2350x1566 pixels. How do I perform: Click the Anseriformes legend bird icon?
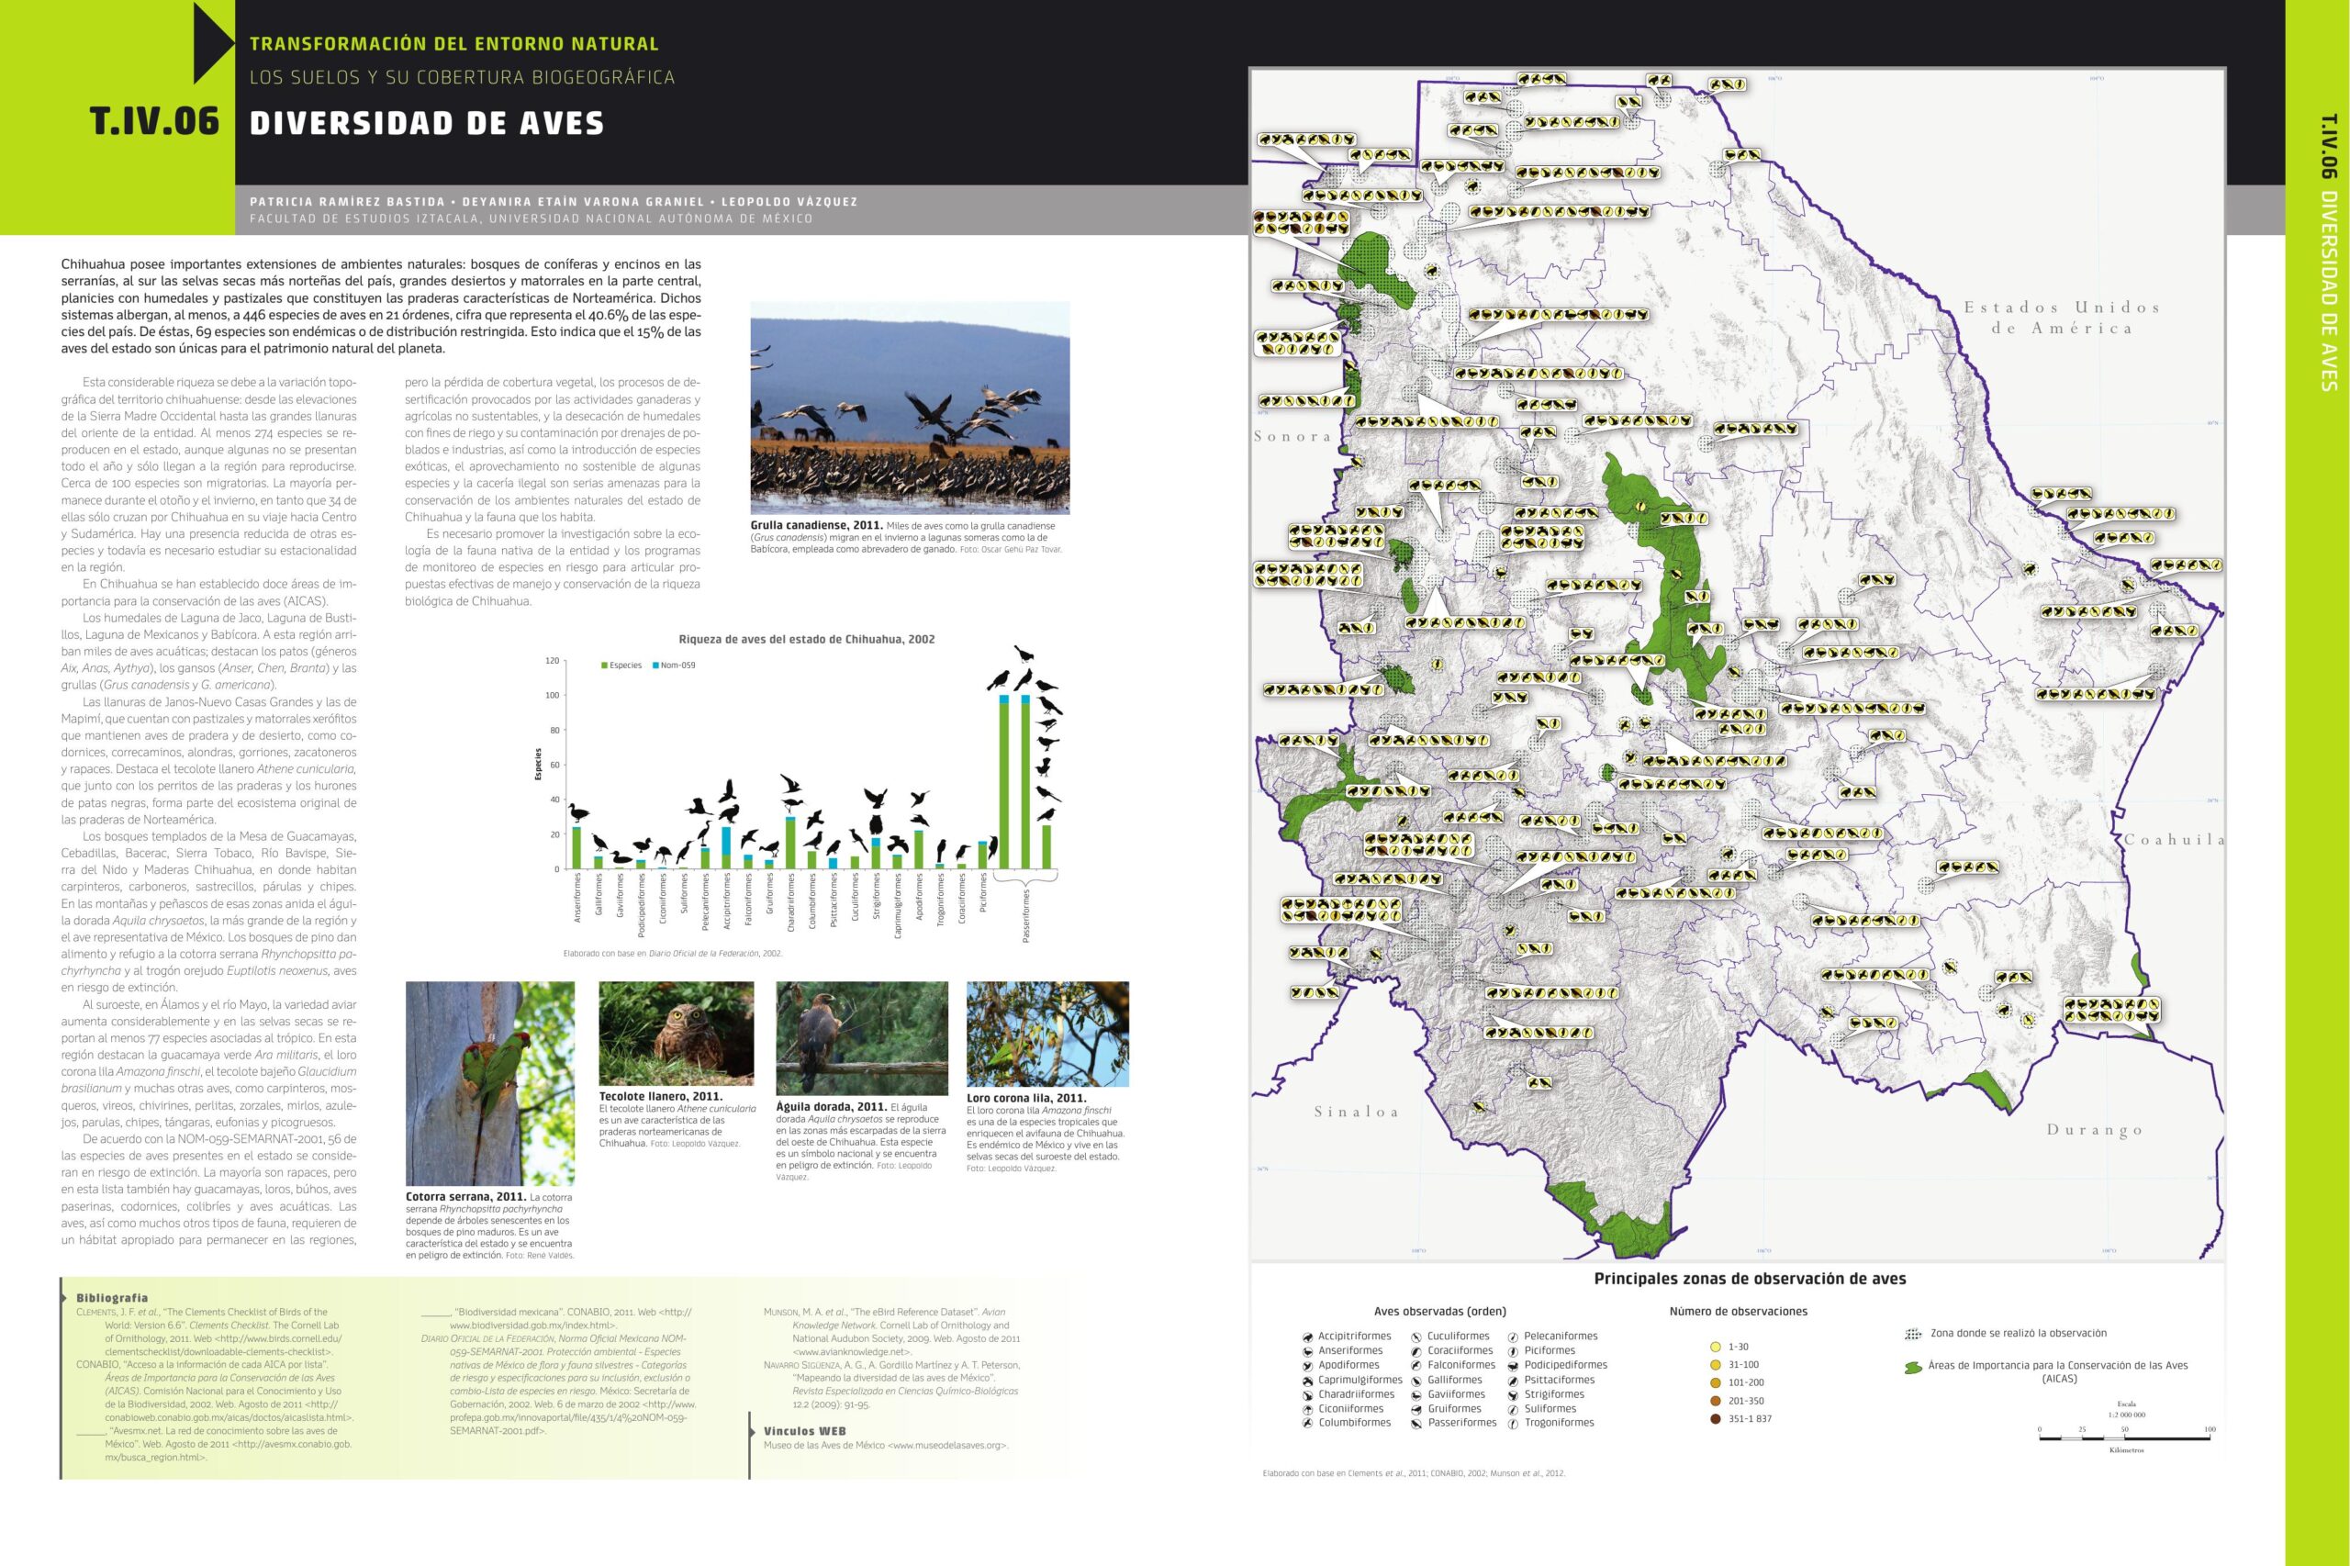click(1307, 1350)
